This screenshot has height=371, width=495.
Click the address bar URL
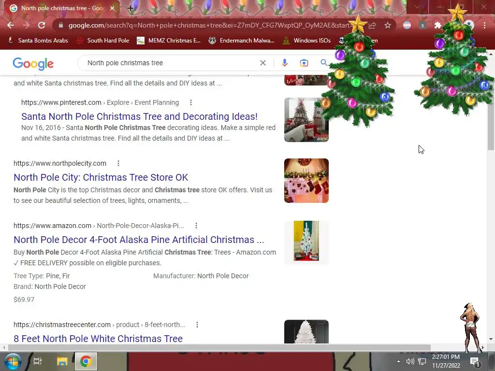click(209, 25)
